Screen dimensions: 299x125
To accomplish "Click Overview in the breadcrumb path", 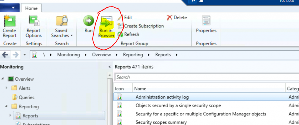I will tap(101, 55).
